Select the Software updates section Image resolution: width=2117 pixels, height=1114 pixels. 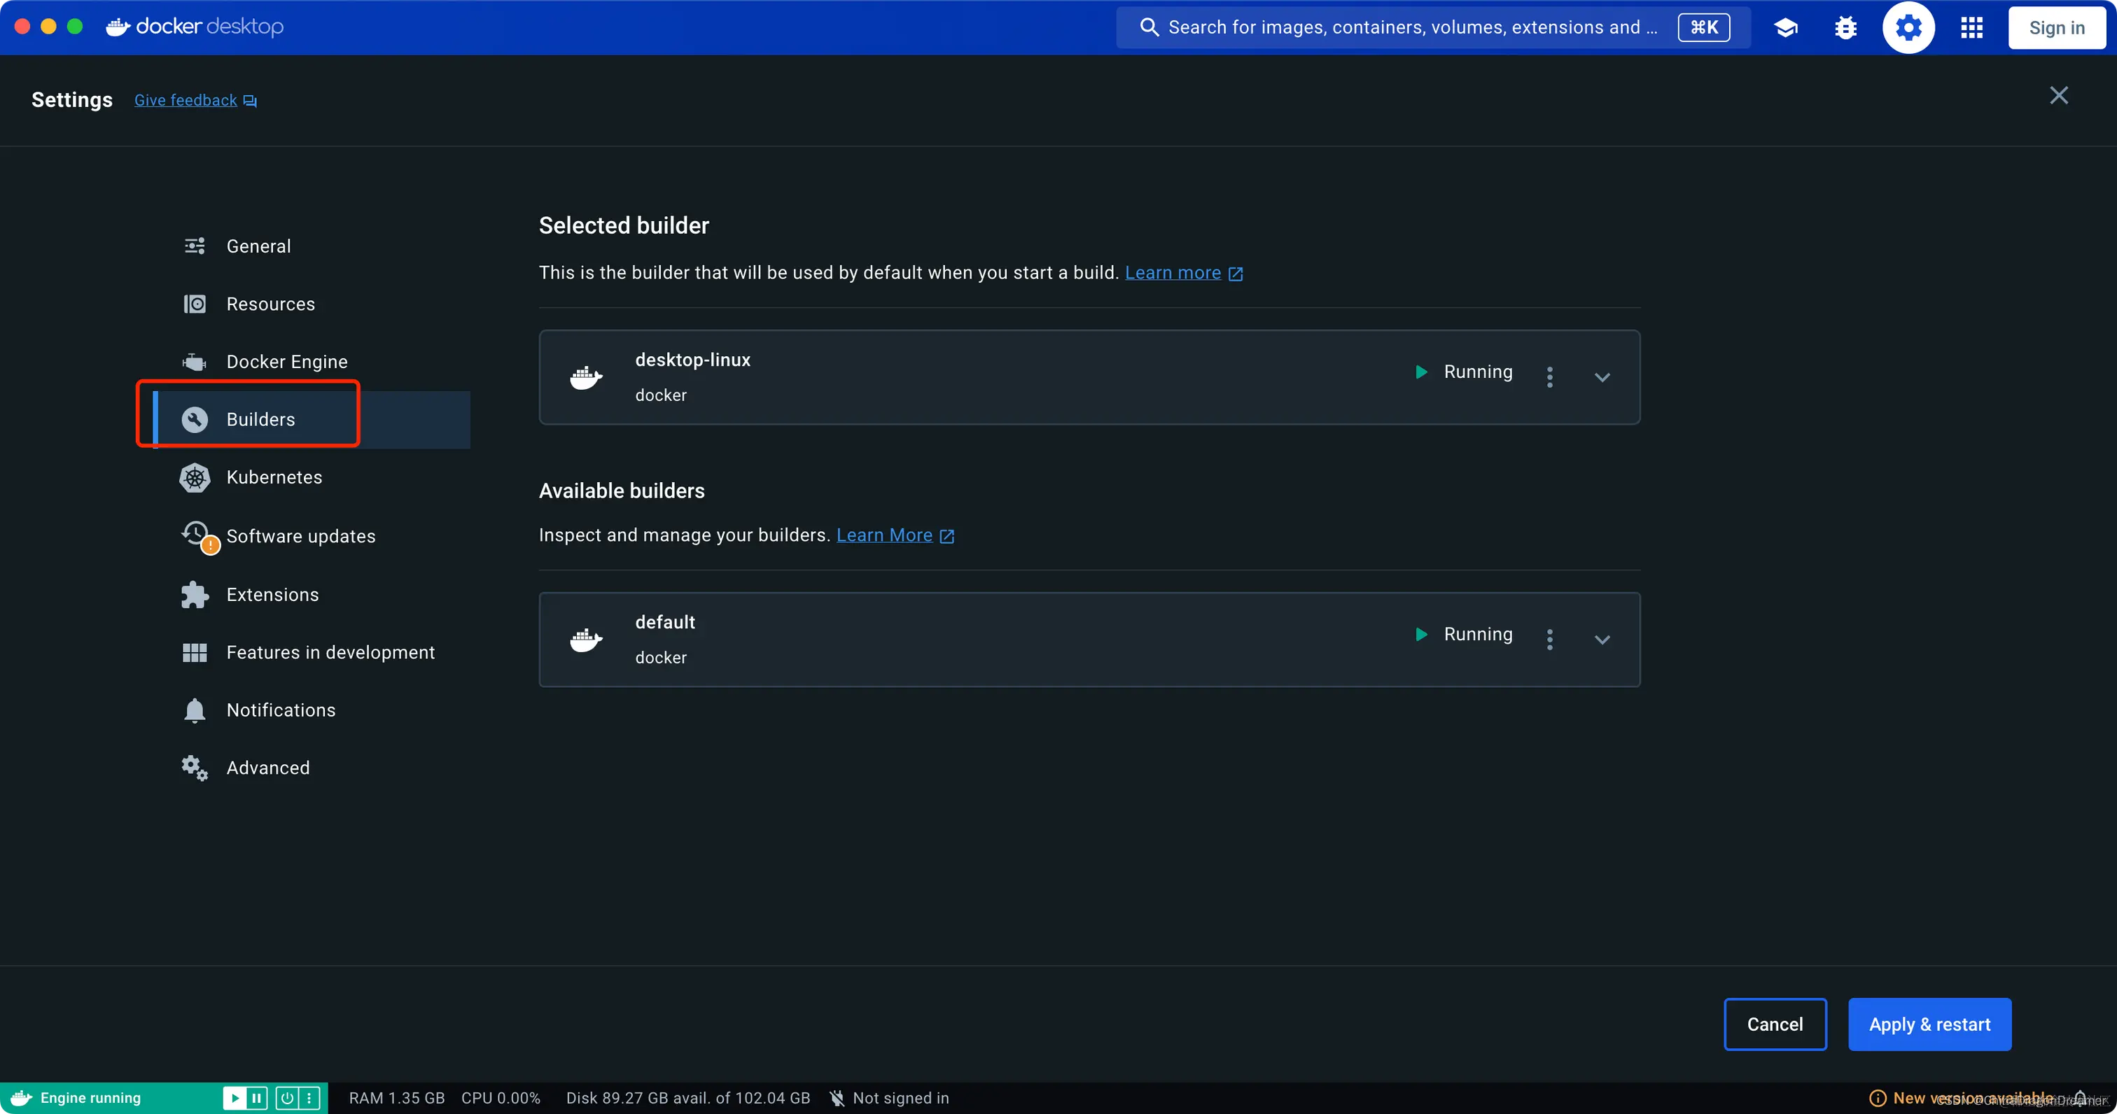300,537
